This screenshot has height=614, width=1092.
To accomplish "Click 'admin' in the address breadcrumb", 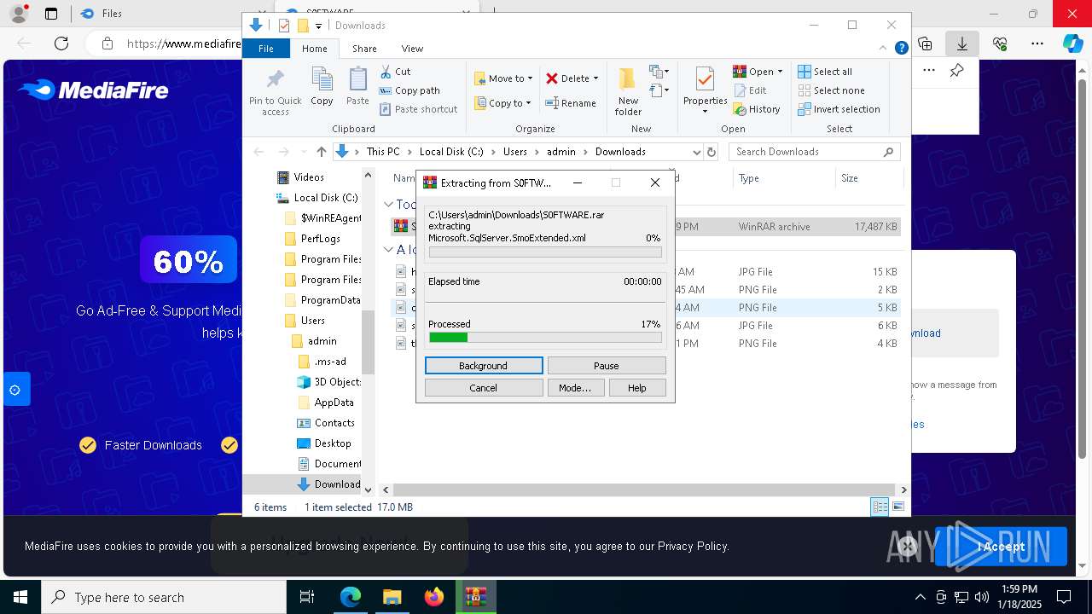I will pyautogui.click(x=561, y=152).
